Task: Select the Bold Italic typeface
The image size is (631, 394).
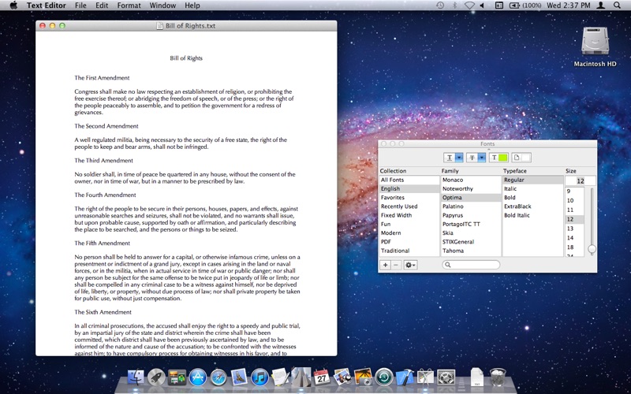Action: (x=533, y=215)
